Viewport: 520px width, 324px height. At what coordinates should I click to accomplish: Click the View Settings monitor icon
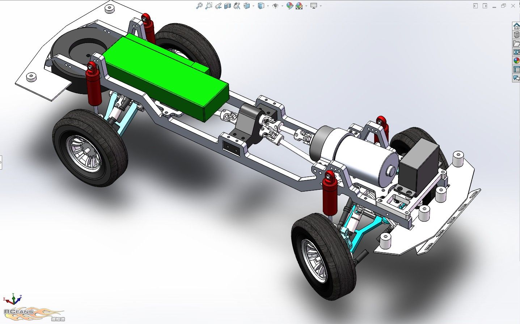point(314,6)
